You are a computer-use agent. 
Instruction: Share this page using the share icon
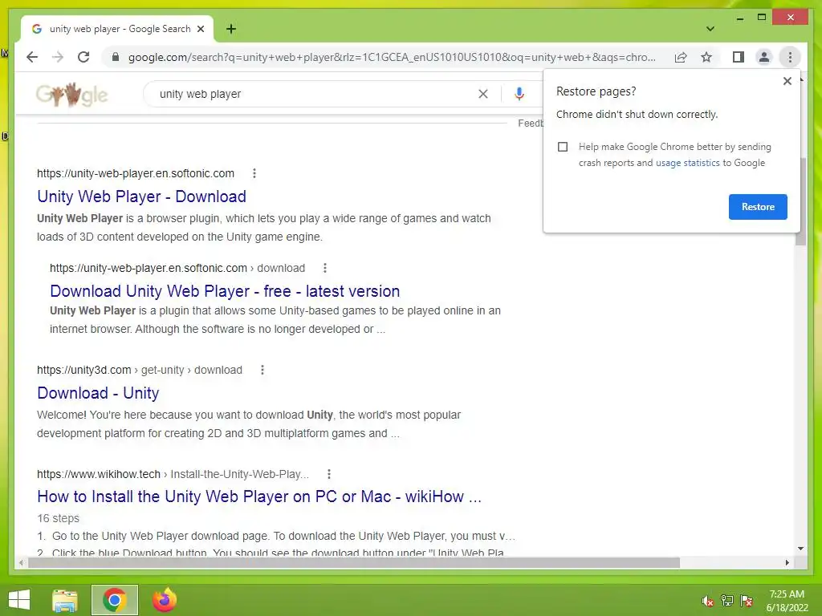click(681, 57)
